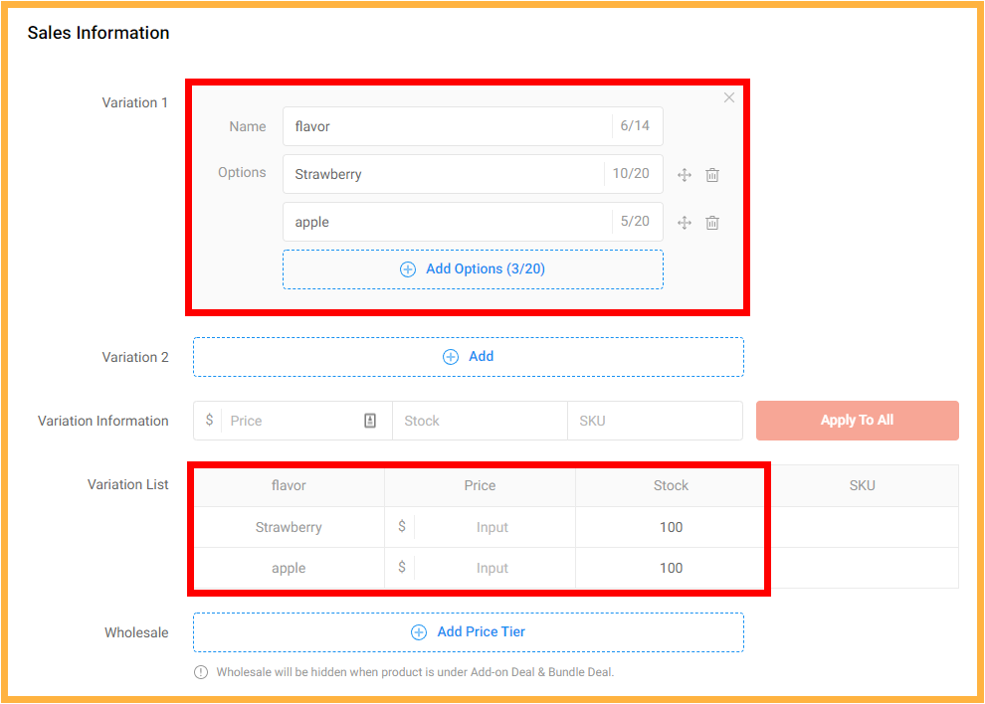Image resolution: width=985 pixels, height=704 pixels.
Task: Edit the apple option field
Action: coord(473,222)
